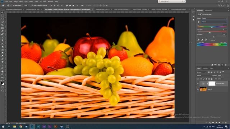Select the Brush tool
This screenshot has height=129, width=230.
tap(3, 37)
